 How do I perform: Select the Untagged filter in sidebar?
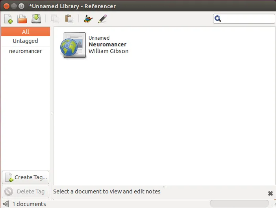pos(26,41)
